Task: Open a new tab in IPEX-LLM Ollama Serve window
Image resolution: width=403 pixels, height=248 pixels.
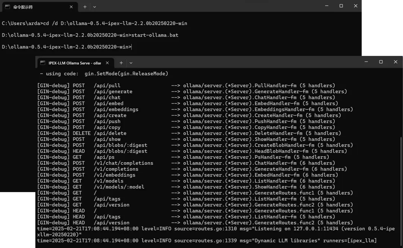Action: [x=121, y=63]
